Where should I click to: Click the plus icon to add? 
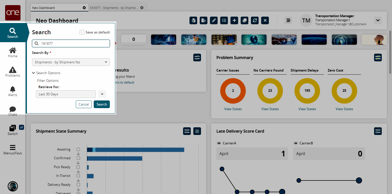(x=234, y=20)
